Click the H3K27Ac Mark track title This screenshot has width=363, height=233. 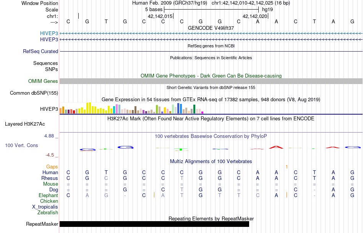(x=211, y=119)
